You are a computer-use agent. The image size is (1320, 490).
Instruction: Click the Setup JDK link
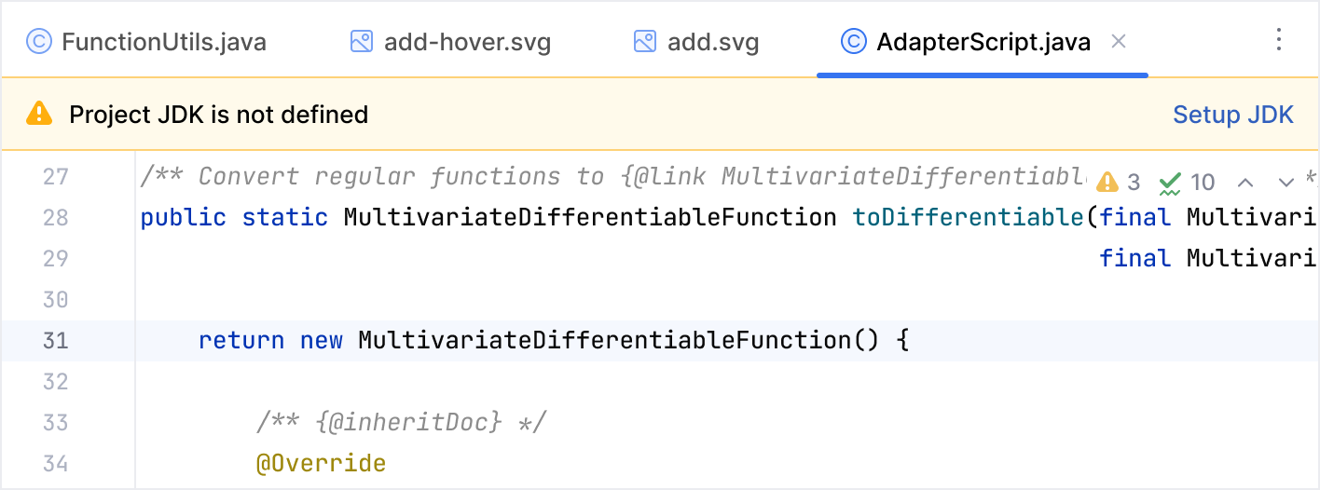pos(1232,115)
